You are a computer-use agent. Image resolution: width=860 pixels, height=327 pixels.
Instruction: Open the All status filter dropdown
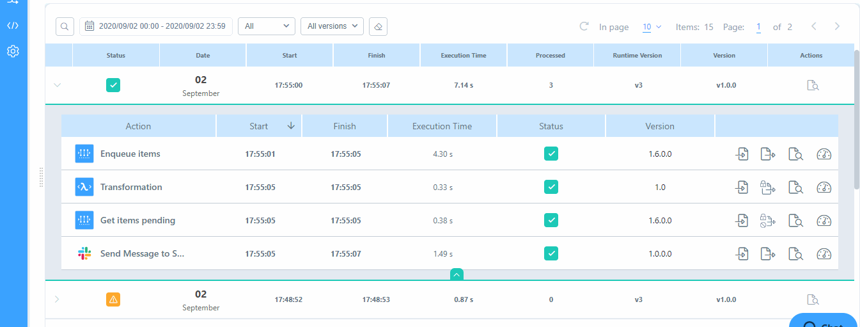pyautogui.click(x=267, y=26)
